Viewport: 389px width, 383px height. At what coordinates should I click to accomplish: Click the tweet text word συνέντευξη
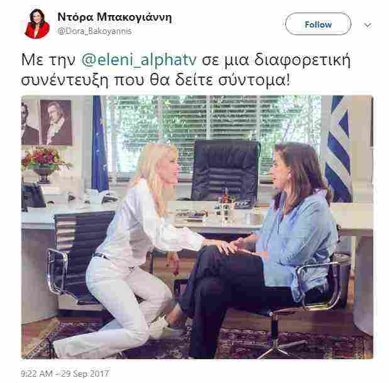point(65,80)
